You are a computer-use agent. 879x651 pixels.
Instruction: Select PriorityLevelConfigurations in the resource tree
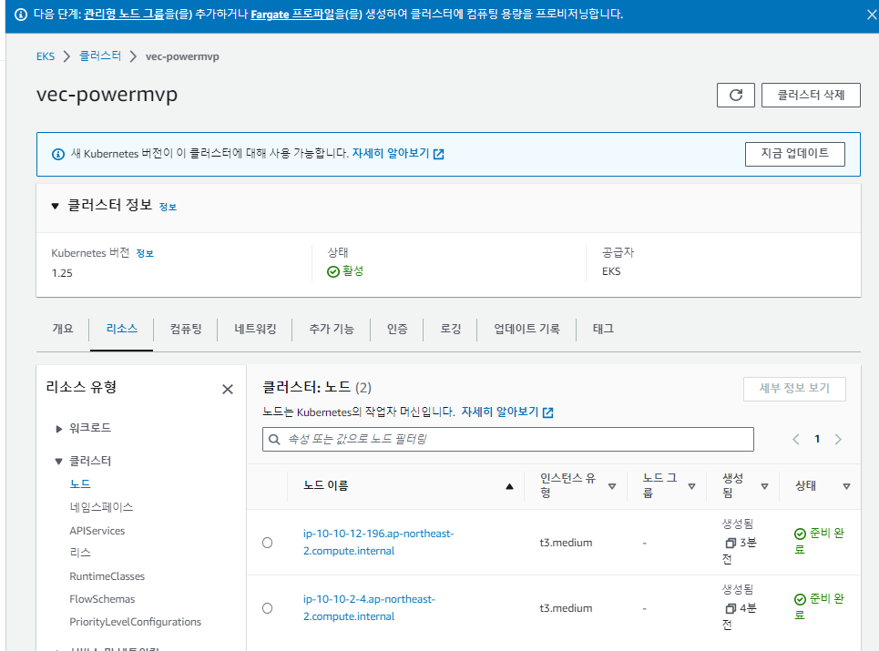point(135,623)
